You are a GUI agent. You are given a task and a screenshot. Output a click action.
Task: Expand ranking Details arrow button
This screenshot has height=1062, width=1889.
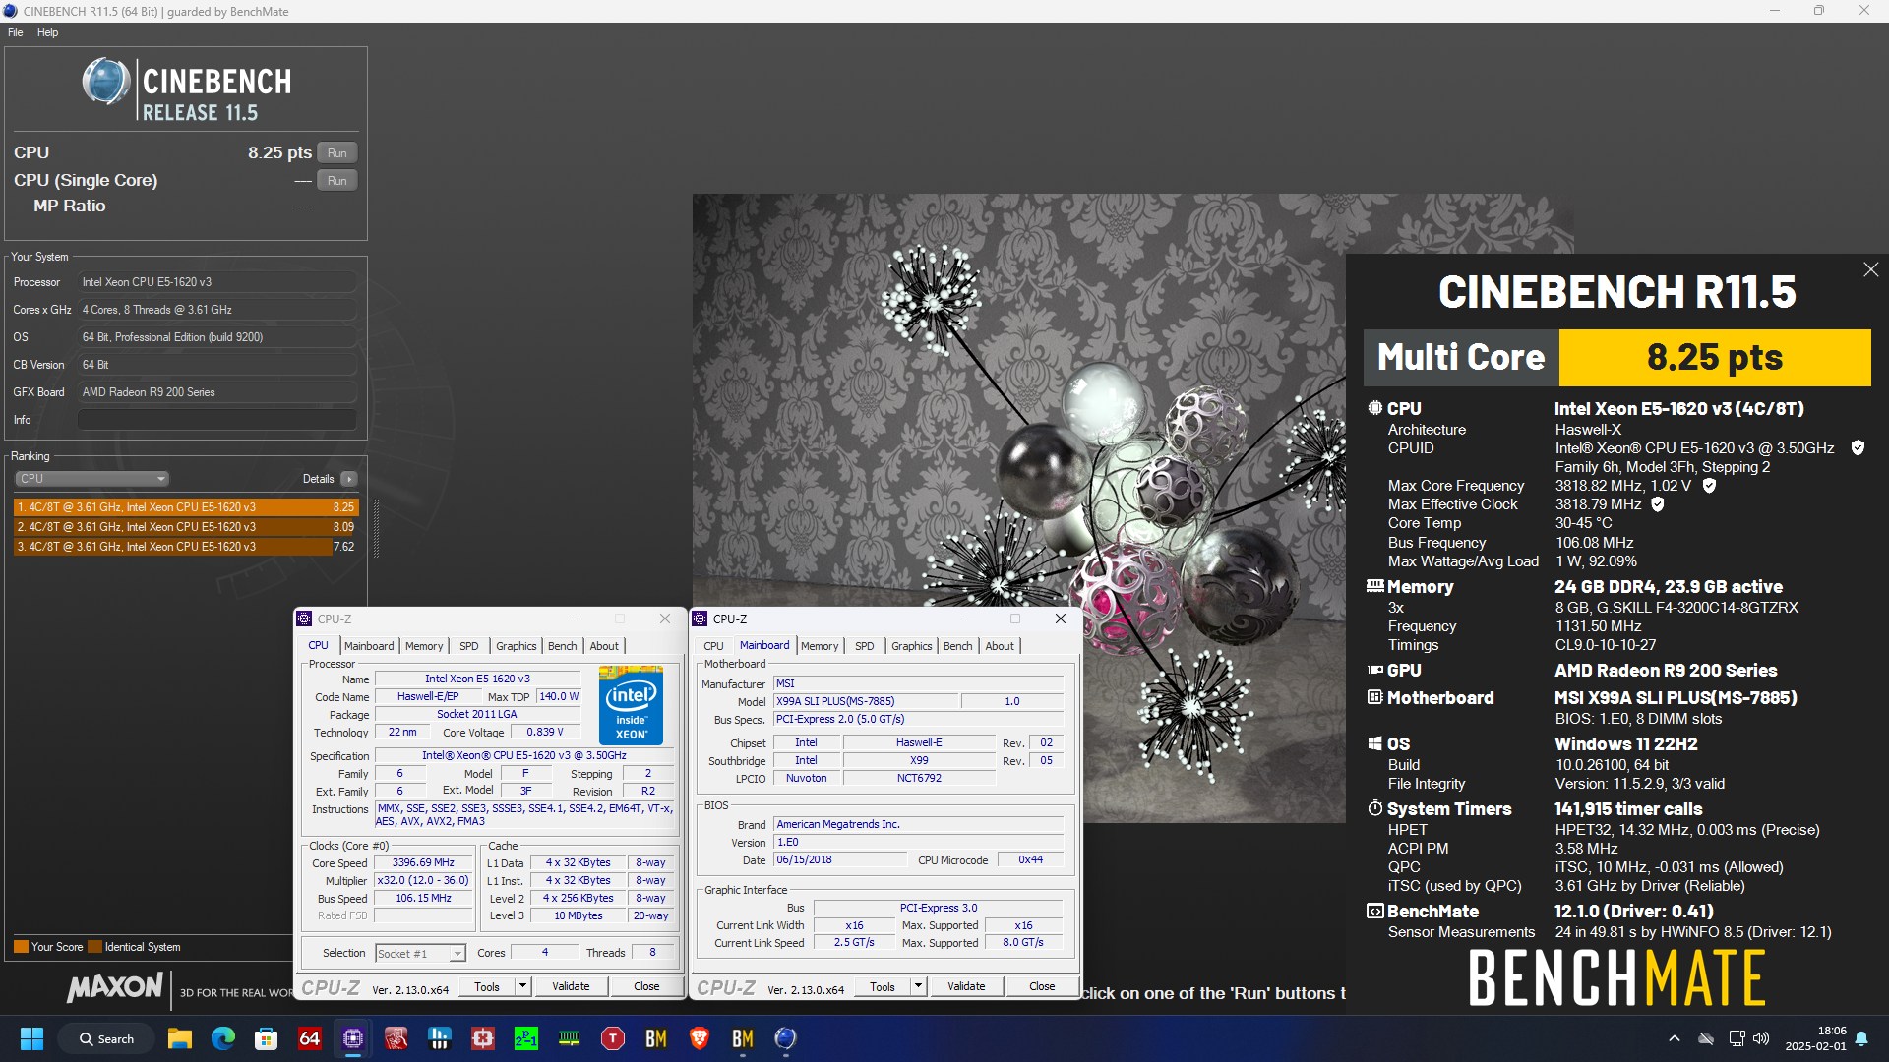[349, 479]
